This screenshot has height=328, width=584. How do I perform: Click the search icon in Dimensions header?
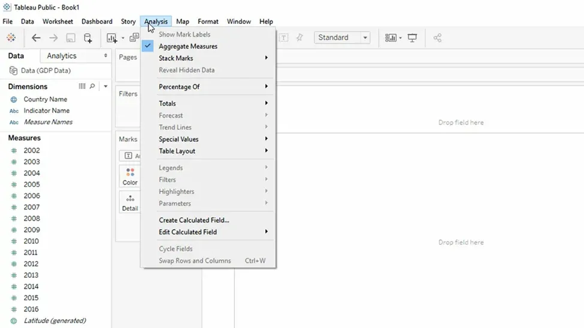point(92,86)
